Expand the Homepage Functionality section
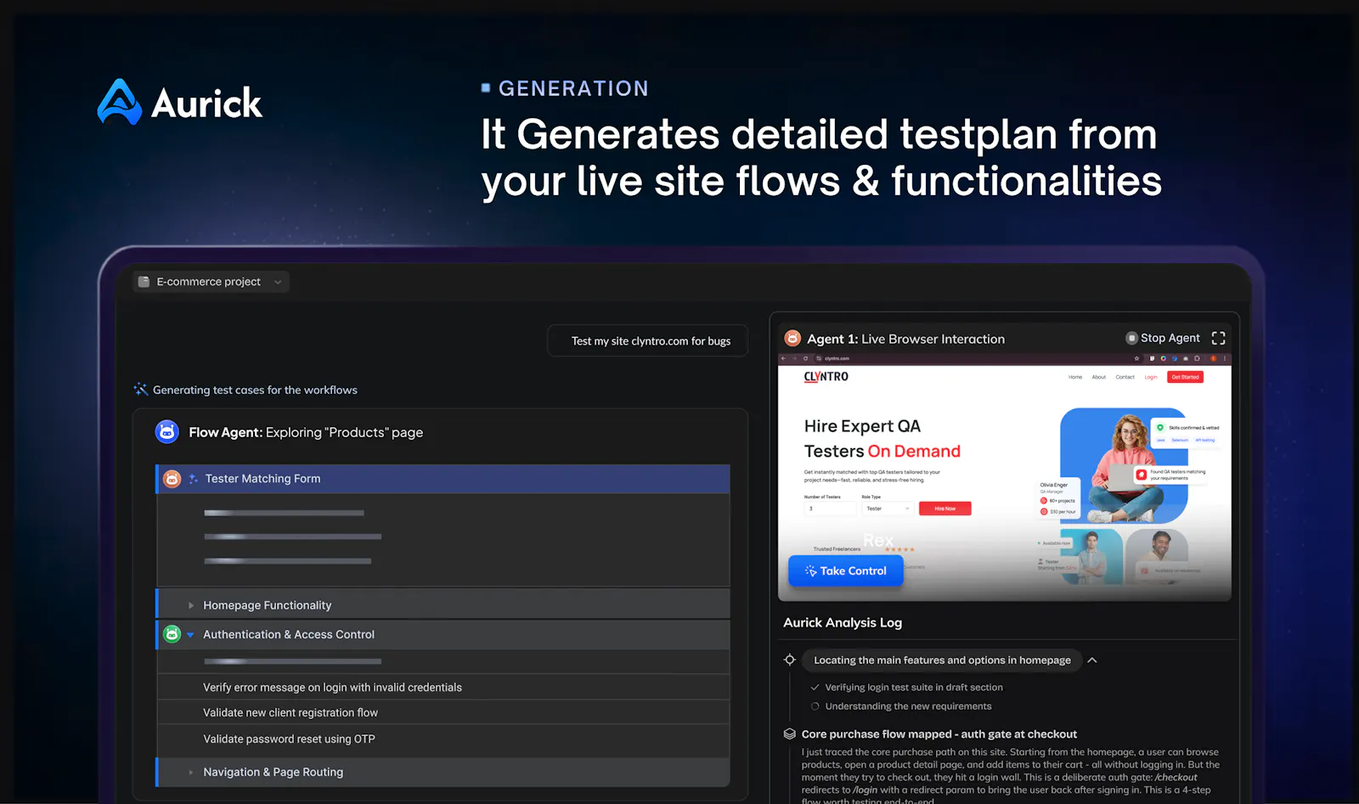The height and width of the screenshot is (804, 1359). (191, 605)
